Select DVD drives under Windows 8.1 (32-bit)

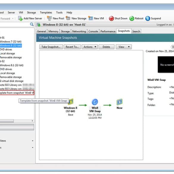click(6, 69)
